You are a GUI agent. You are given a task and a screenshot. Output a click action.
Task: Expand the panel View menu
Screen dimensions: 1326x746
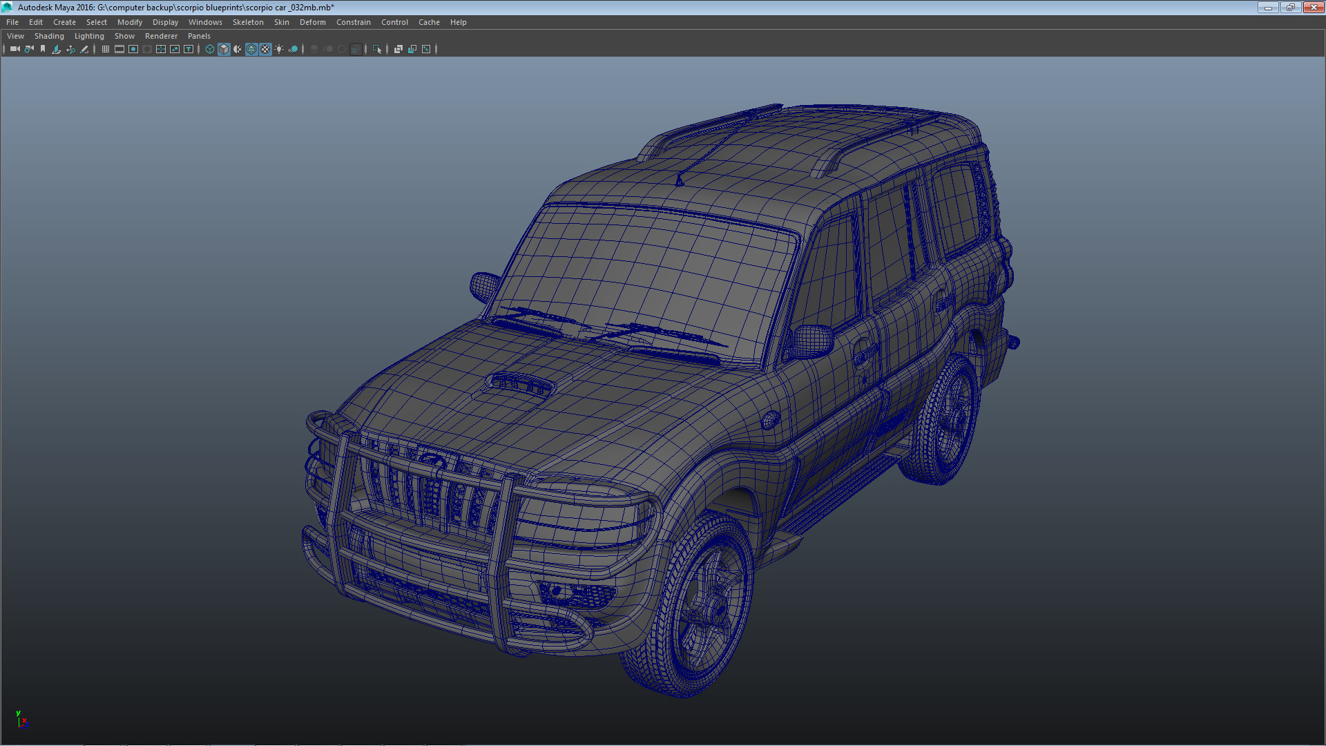pos(15,36)
